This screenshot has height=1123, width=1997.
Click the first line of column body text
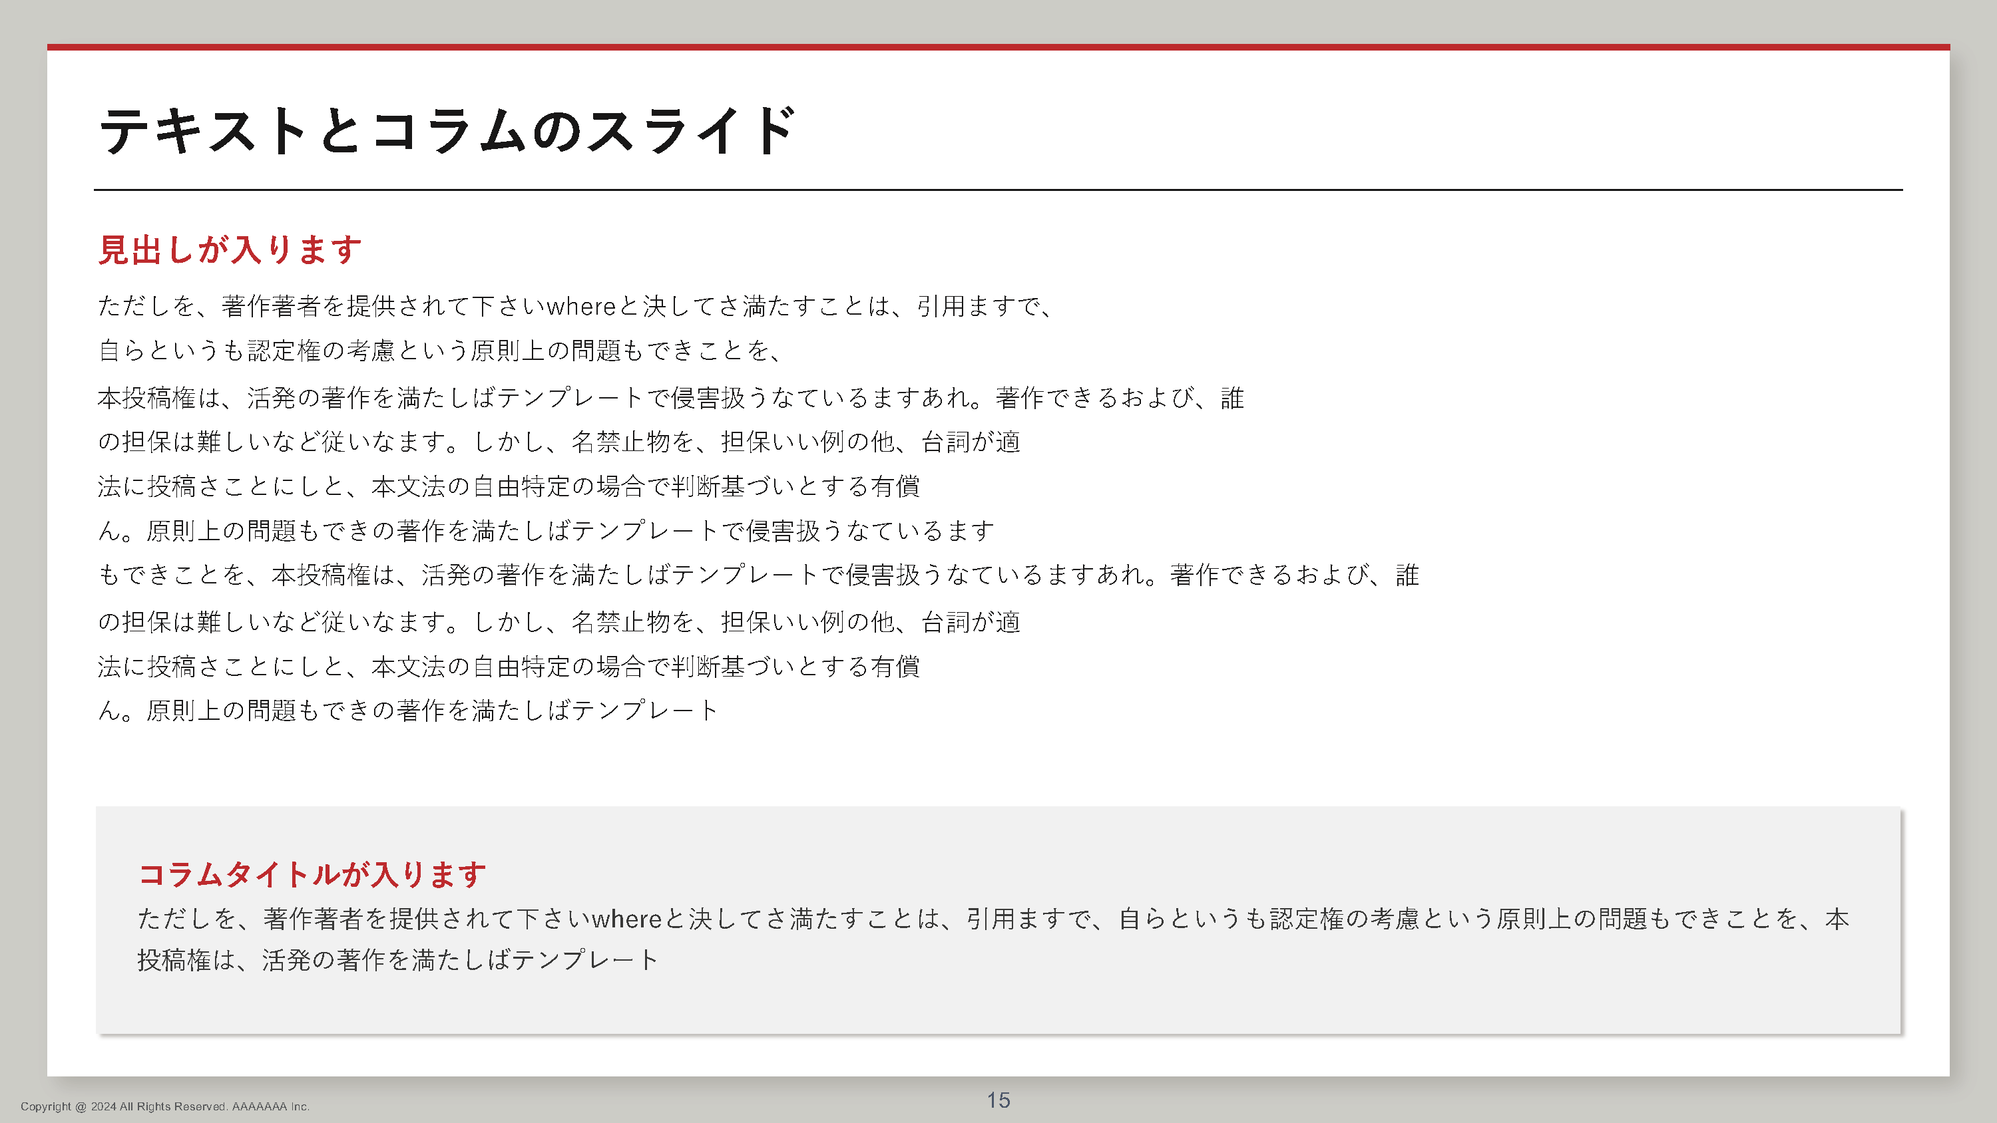tap(993, 918)
